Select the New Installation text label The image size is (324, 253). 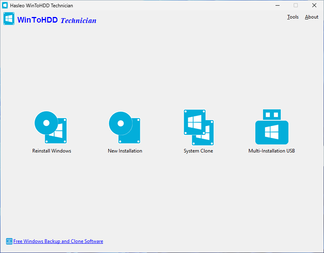(x=125, y=151)
